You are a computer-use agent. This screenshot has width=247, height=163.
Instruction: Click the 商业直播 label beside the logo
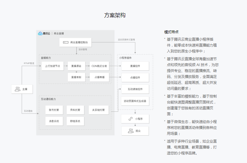coord(59,33)
